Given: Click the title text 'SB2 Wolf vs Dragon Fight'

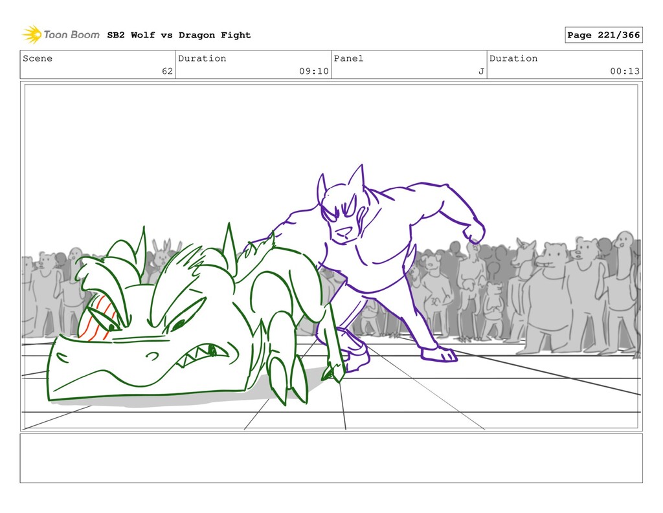Looking at the screenshot, I should 179,35.
